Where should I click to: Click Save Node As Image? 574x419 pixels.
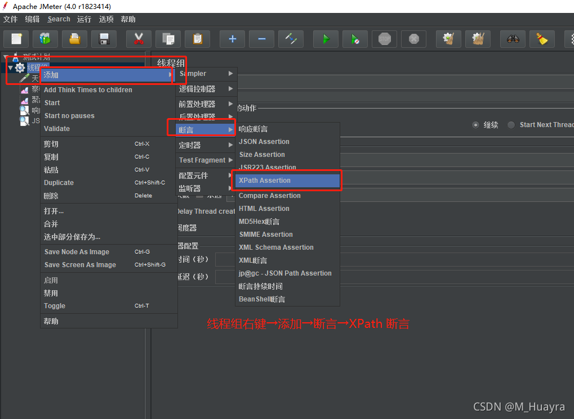click(109, 251)
